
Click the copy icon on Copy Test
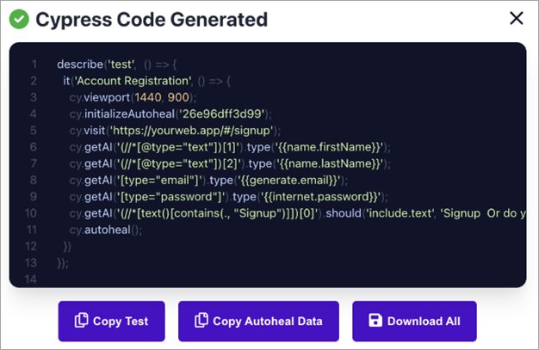(82, 321)
